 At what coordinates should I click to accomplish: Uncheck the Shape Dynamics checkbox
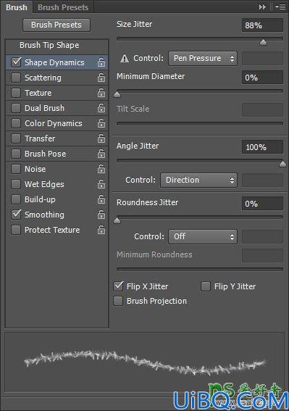16,62
